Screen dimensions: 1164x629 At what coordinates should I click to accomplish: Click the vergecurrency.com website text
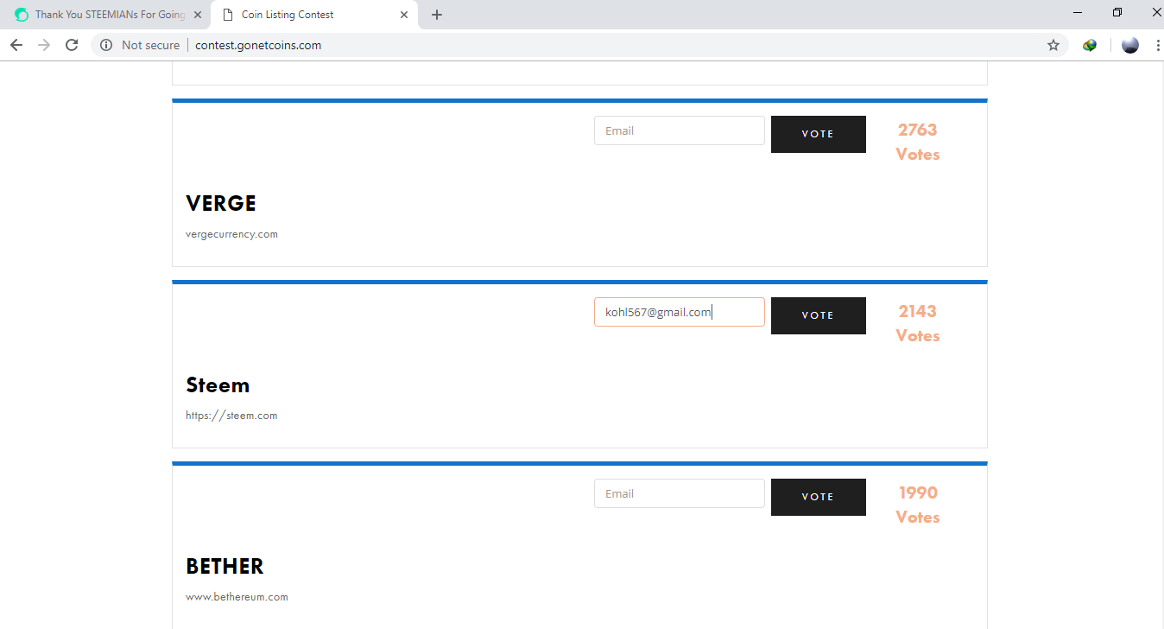click(231, 234)
